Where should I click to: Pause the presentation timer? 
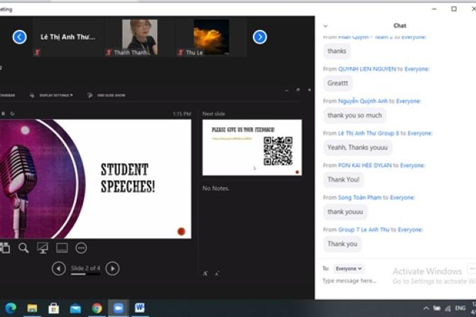coord(4,114)
